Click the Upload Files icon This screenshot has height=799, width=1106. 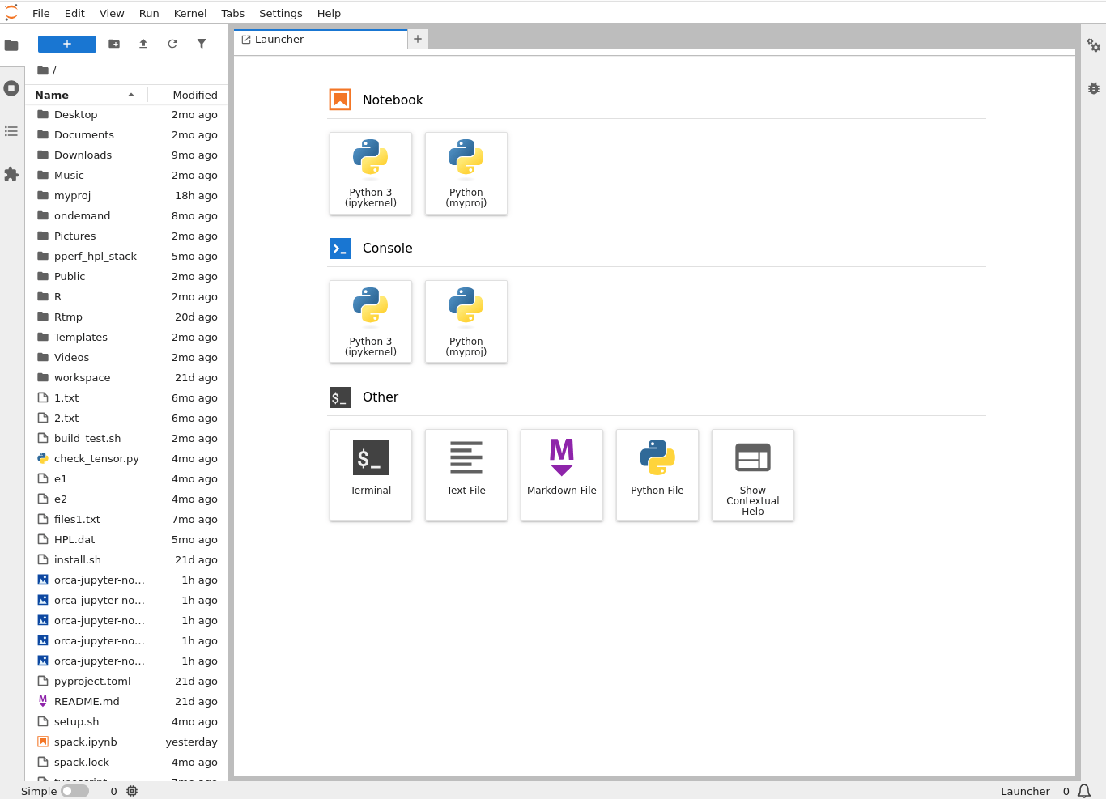pos(143,44)
